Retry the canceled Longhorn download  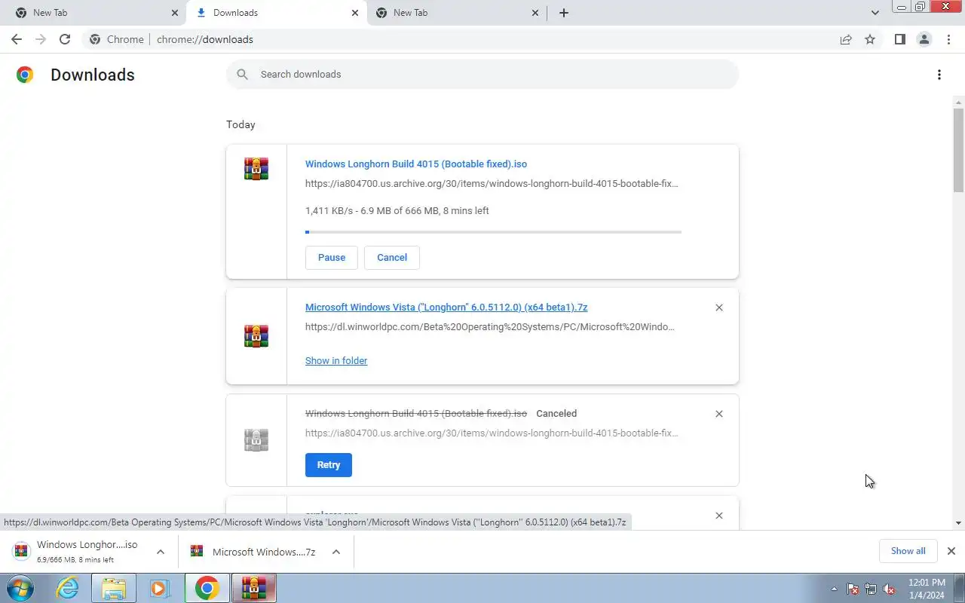(x=329, y=465)
